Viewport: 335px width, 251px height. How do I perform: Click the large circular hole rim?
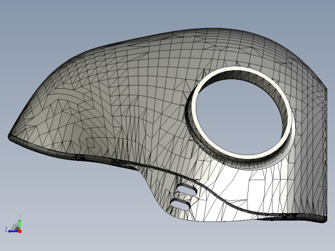click(x=242, y=112)
